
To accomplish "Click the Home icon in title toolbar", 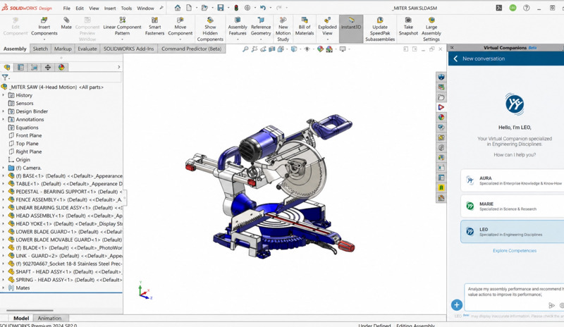I will (x=178, y=8).
